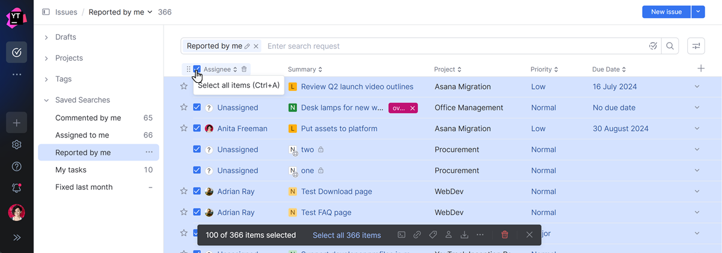722x253 pixels.
Task: Star the Desk lamps issue
Action: pos(184,108)
